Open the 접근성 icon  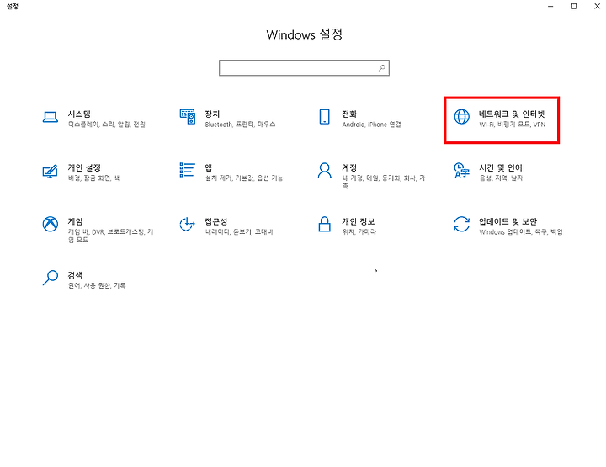188,224
